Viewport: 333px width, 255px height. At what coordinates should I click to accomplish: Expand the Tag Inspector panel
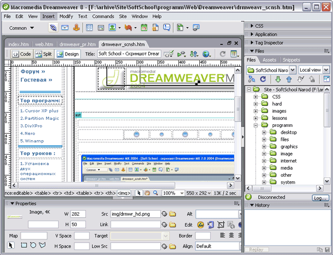252,43
